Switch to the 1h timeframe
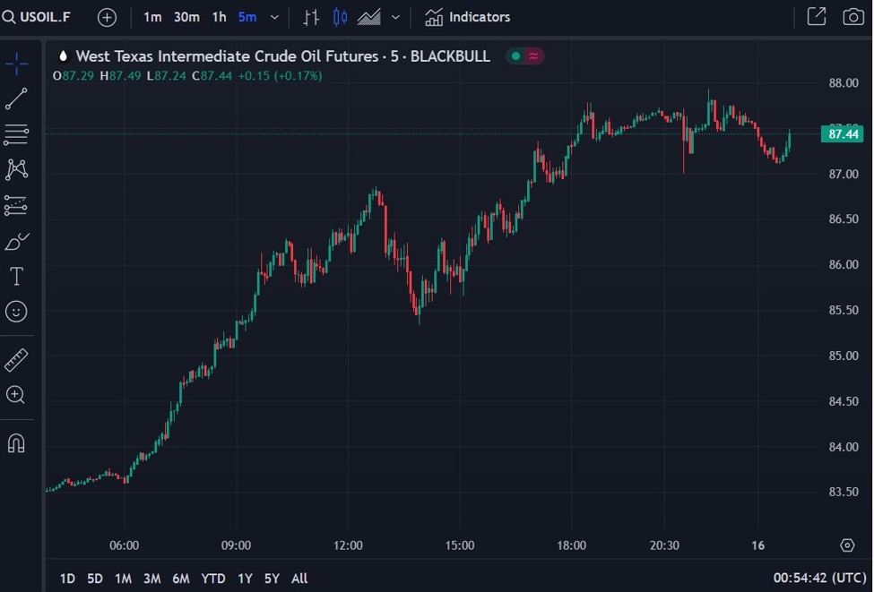This screenshot has height=592, width=874. (219, 17)
